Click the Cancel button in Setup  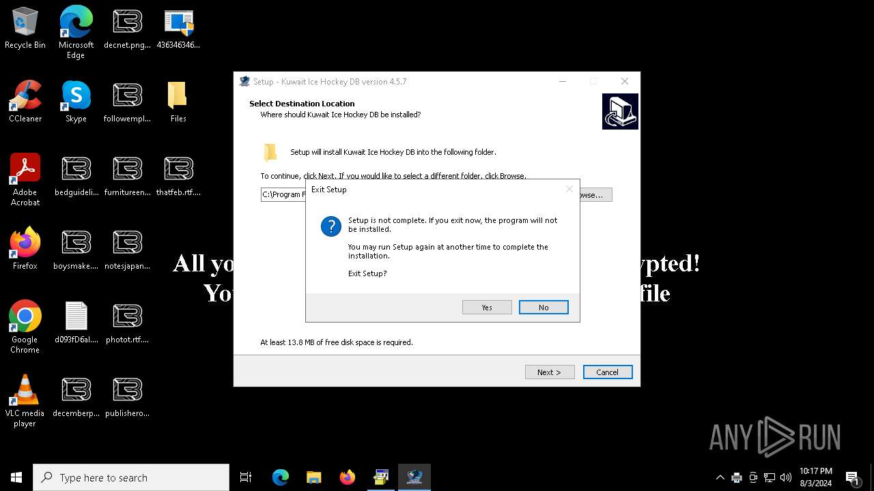608,372
